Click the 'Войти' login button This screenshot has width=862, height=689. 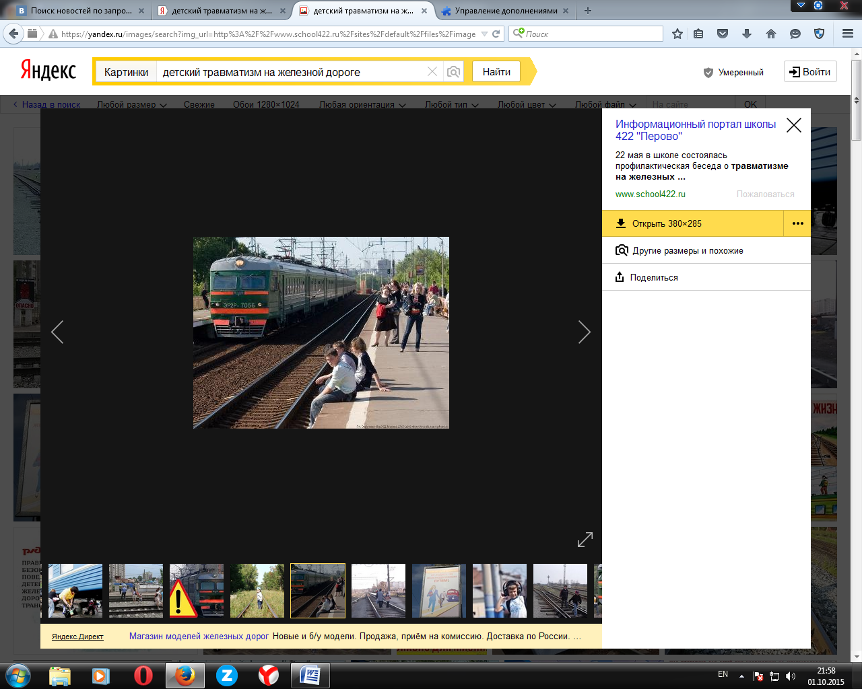(810, 72)
